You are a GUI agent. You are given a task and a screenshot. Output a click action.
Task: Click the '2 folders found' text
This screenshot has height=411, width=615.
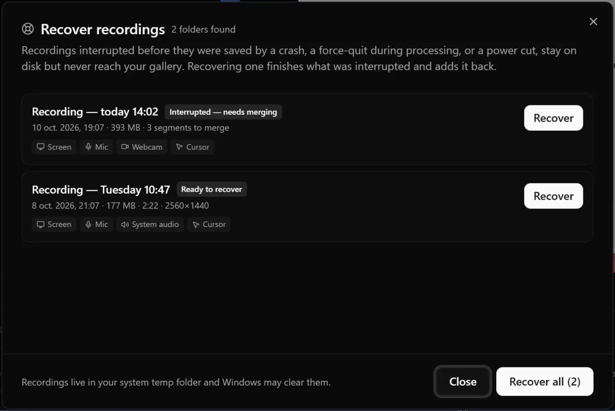(x=203, y=29)
